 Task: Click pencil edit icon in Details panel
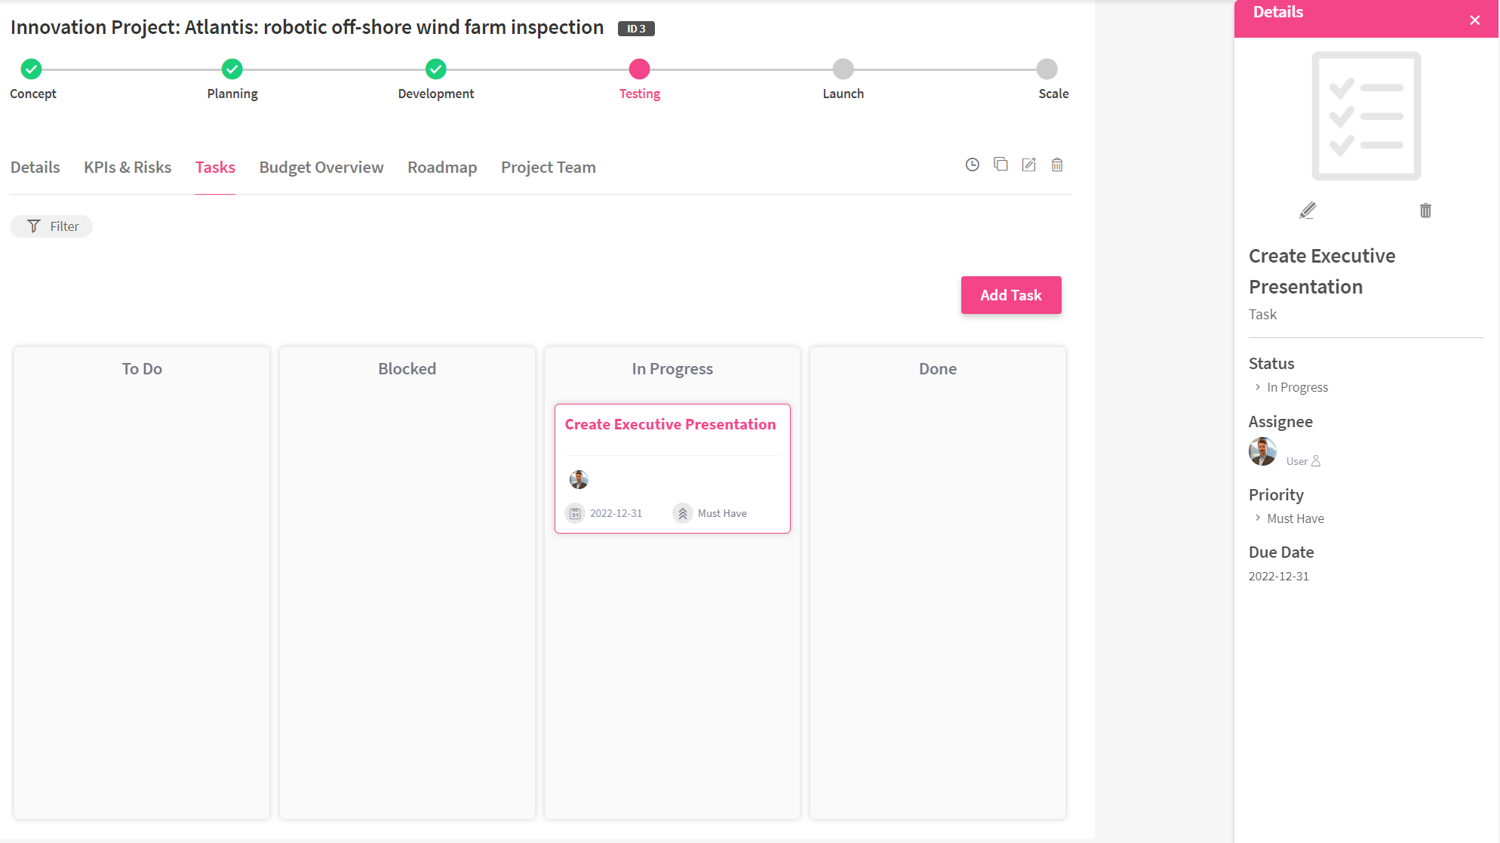(1308, 211)
